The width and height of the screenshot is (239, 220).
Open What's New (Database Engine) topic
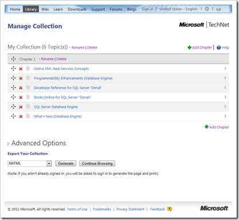58,116
